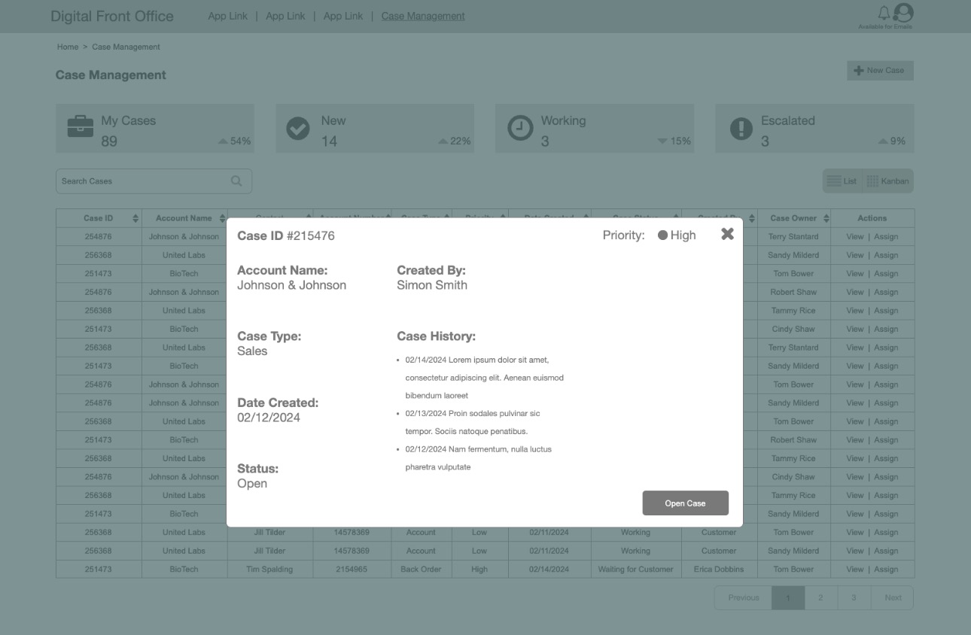Image resolution: width=971 pixels, height=635 pixels.
Task: Click the Working clock icon
Action: click(x=520, y=129)
